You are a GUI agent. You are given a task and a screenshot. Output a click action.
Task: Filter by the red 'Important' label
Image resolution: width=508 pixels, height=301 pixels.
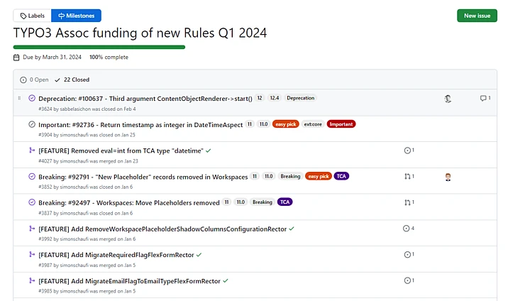pos(341,124)
